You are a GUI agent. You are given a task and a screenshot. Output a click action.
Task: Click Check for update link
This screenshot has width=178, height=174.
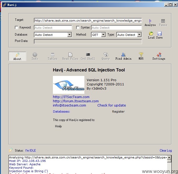(112, 105)
